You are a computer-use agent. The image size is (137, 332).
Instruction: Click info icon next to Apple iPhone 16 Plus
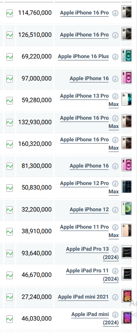tap(115, 57)
